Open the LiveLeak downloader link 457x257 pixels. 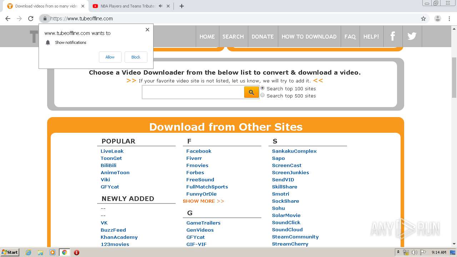pos(112,151)
